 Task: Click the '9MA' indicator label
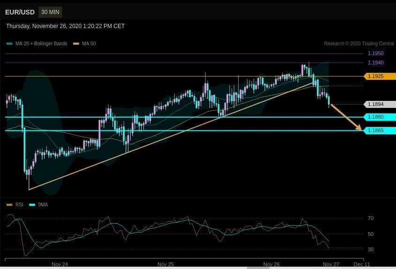(43, 205)
